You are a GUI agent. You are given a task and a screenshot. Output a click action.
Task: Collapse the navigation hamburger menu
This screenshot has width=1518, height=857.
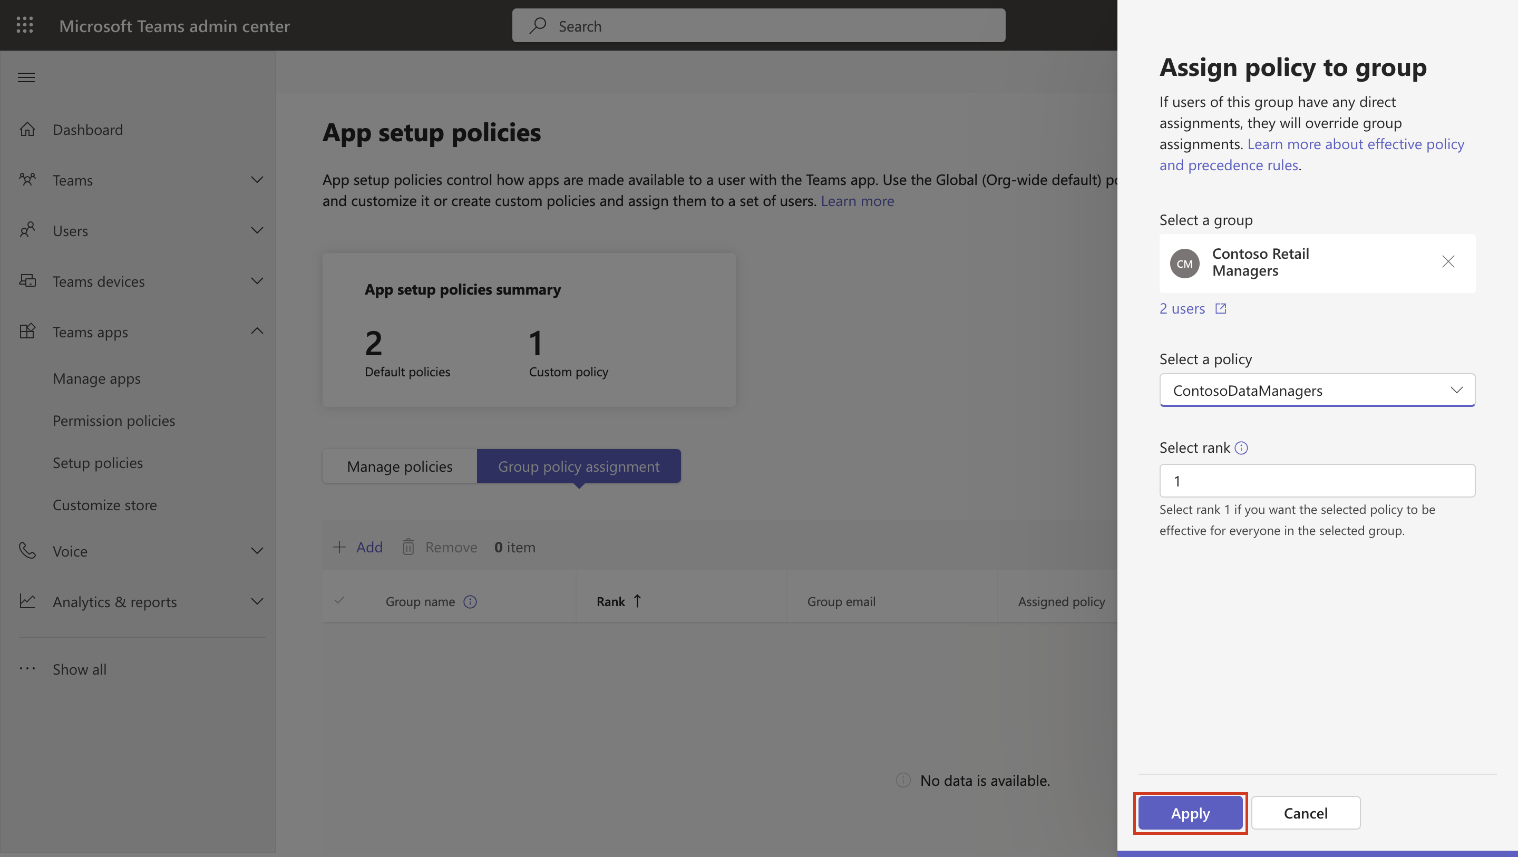(x=26, y=77)
